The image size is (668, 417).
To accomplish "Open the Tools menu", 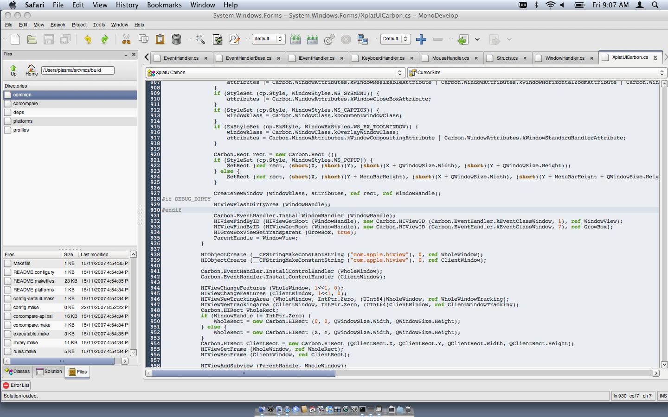I will click(99, 25).
